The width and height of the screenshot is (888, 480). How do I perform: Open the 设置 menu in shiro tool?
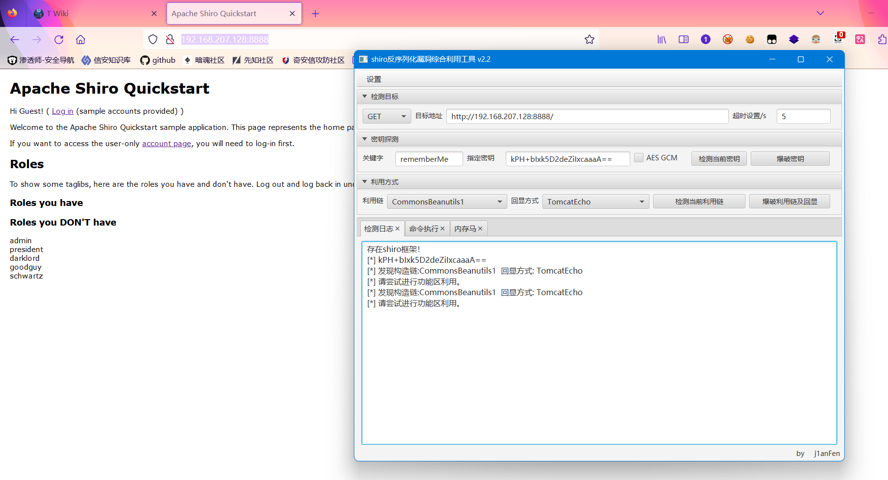pyautogui.click(x=374, y=79)
